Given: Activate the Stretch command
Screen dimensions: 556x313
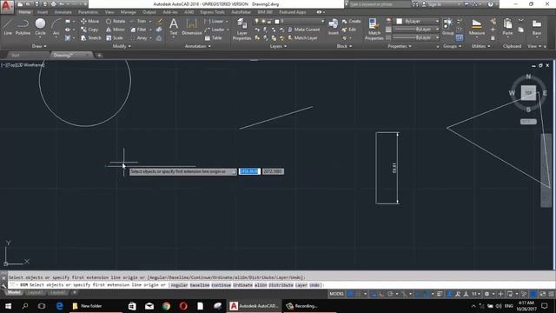Looking at the screenshot, I should [90, 38].
